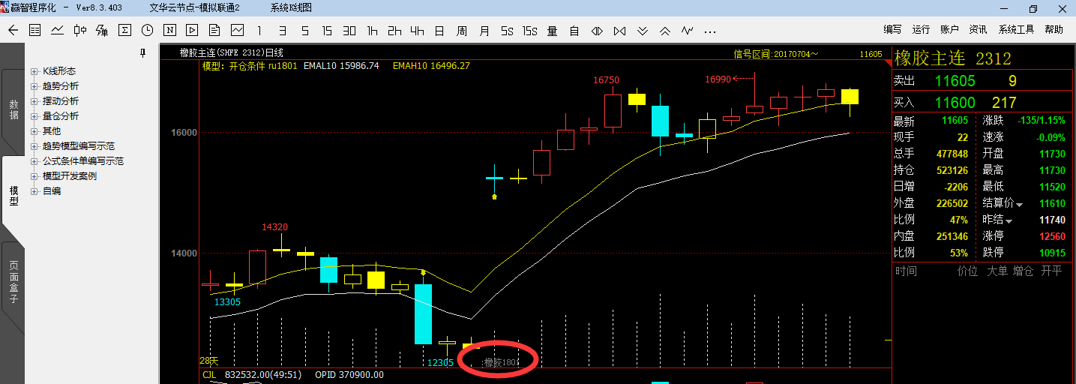Open the 结算价 dropdown arrow
The width and height of the screenshot is (1076, 384).
pyautogui.click(x=1019, y=204)
